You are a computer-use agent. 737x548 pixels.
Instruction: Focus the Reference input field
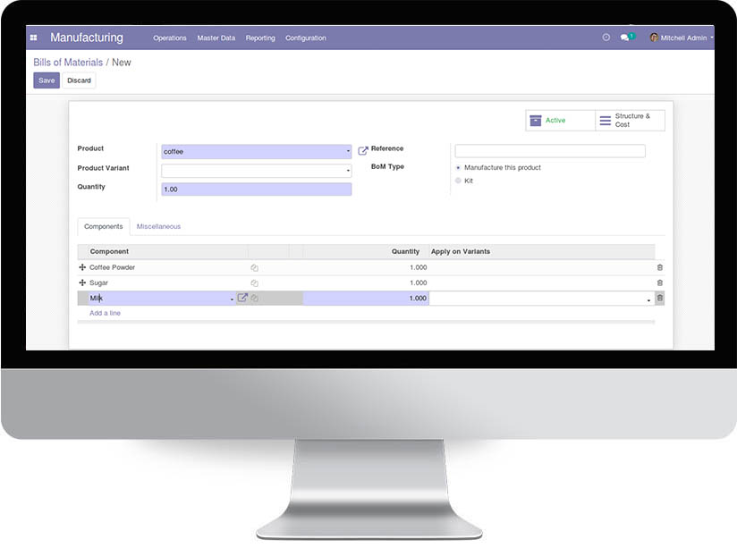[550, 151]
